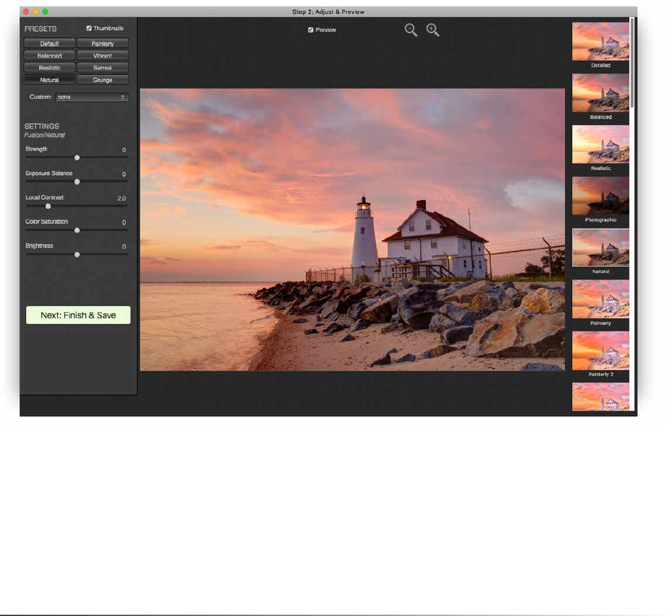Apply the Painterly preset button
Screen dimensions: 671x616
tap(103, 44)
